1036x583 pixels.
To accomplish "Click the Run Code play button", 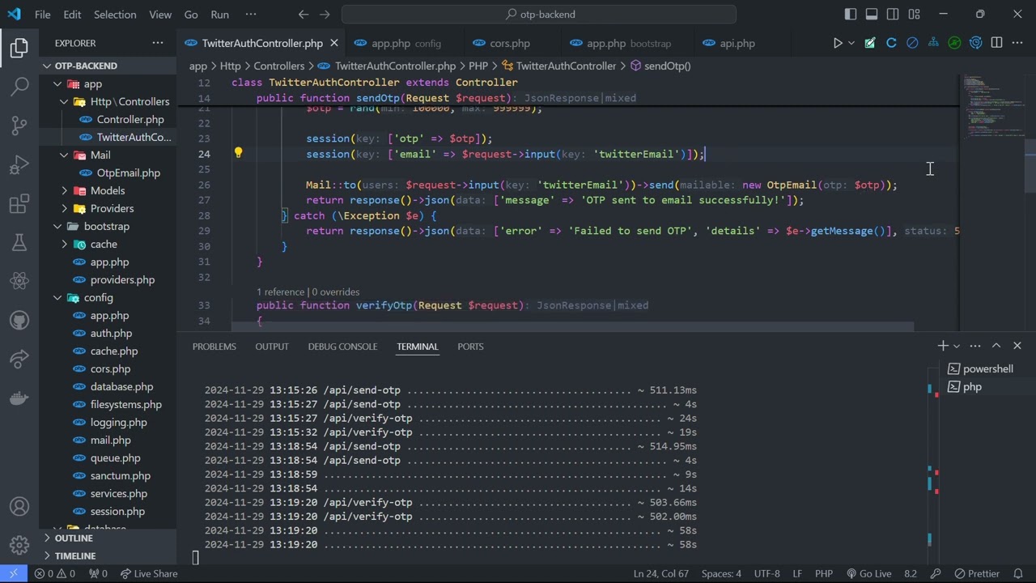I will tap(838, 43).
